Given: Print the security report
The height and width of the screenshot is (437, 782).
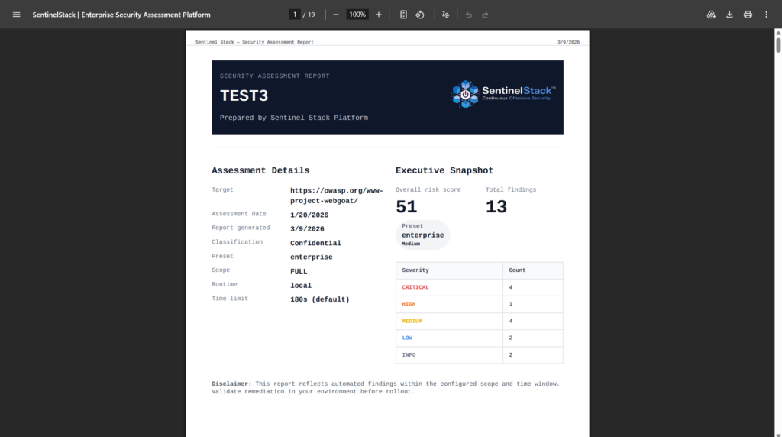Looking at the screenshot, I should pos(748,15).
